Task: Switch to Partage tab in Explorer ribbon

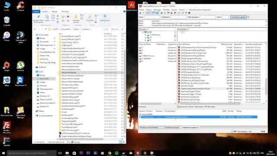Action: (x=55, y=12)
